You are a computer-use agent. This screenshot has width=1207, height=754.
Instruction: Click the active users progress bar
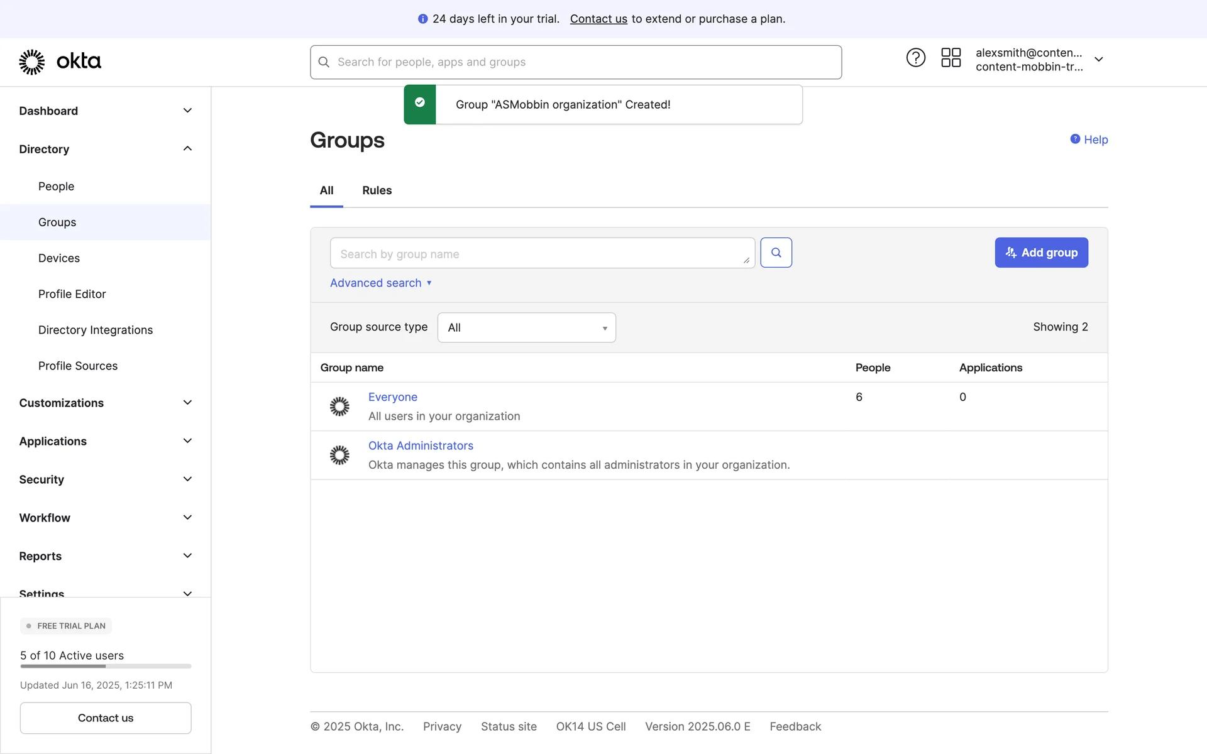tap(105, 666)
